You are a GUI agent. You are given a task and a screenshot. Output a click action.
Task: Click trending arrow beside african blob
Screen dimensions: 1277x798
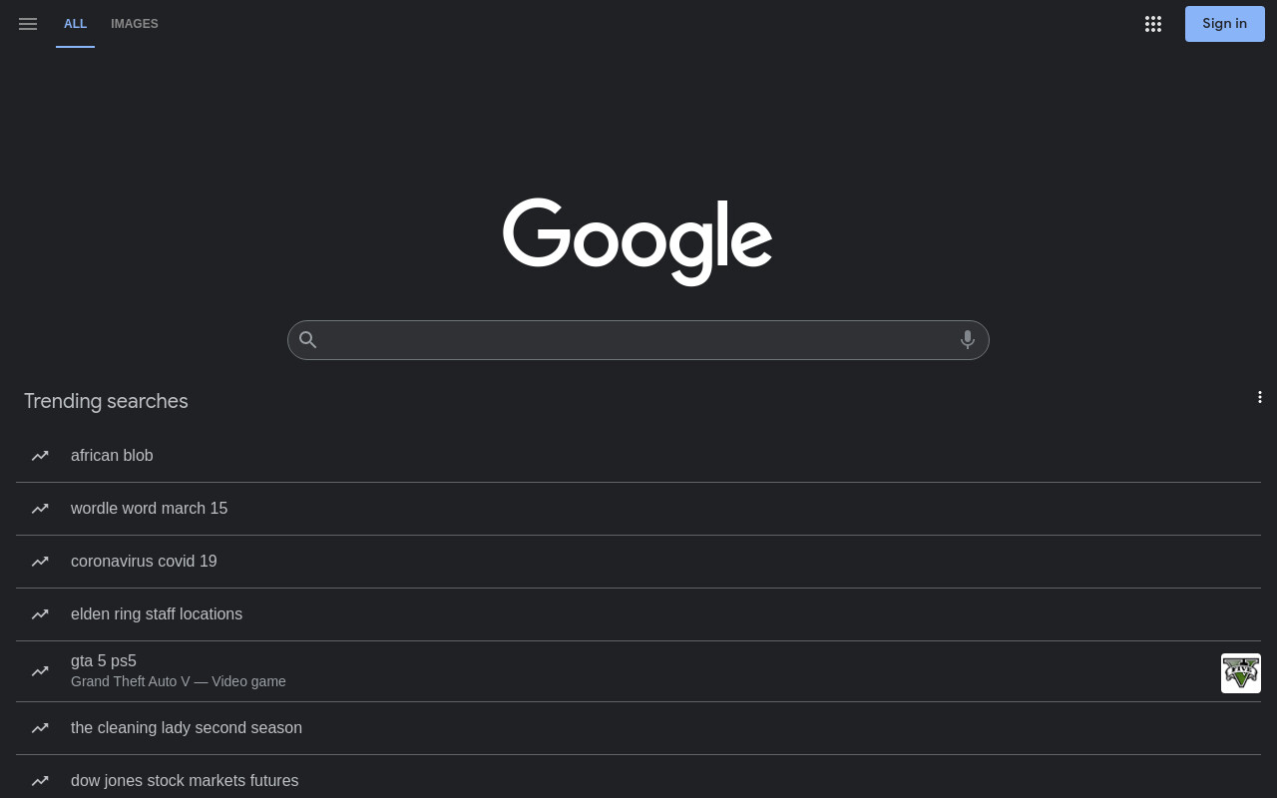[x=40, y=456]
